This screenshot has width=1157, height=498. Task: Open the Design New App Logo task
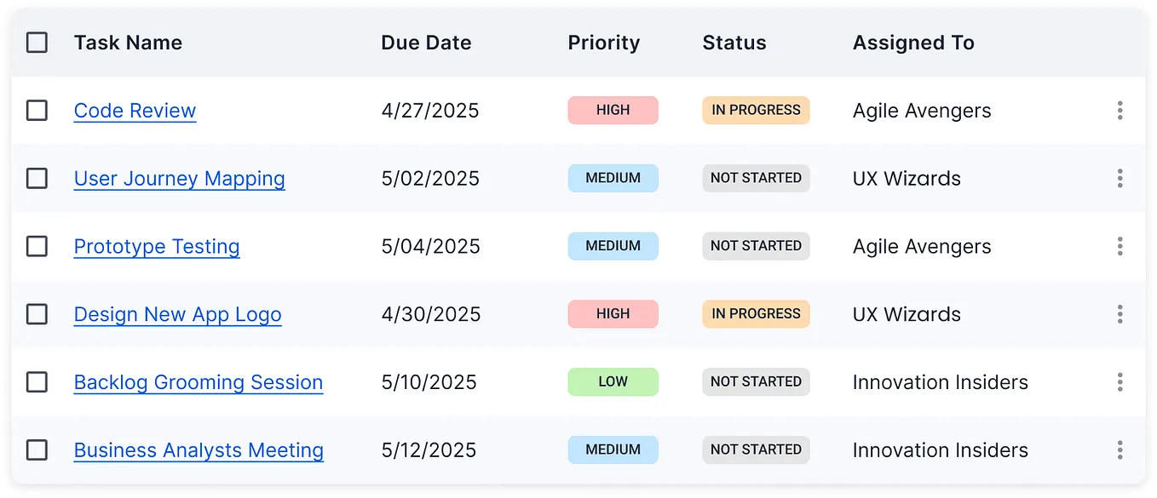177,314
